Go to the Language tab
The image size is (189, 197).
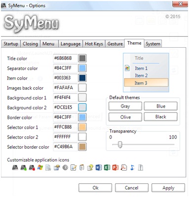pos(71,44)
